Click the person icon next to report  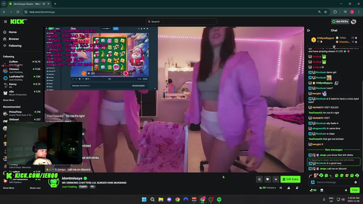point(297,188)
